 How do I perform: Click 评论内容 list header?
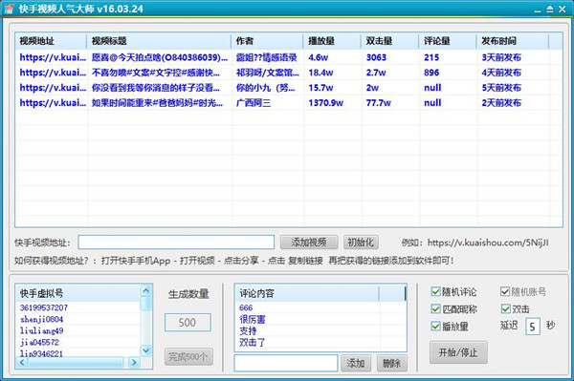pyautogui.click(x=306, y=293)
